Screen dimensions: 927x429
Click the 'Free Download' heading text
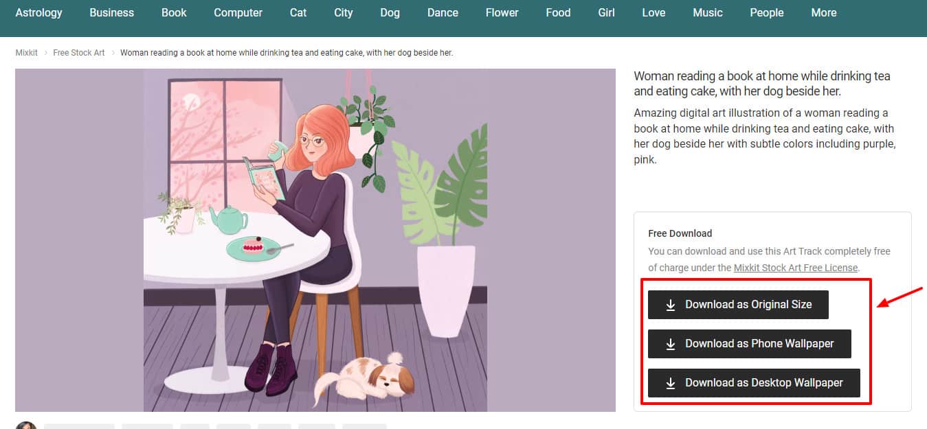click(x=680, y=233)
